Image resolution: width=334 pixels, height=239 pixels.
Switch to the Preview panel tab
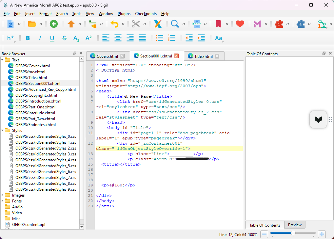[295, 225]
